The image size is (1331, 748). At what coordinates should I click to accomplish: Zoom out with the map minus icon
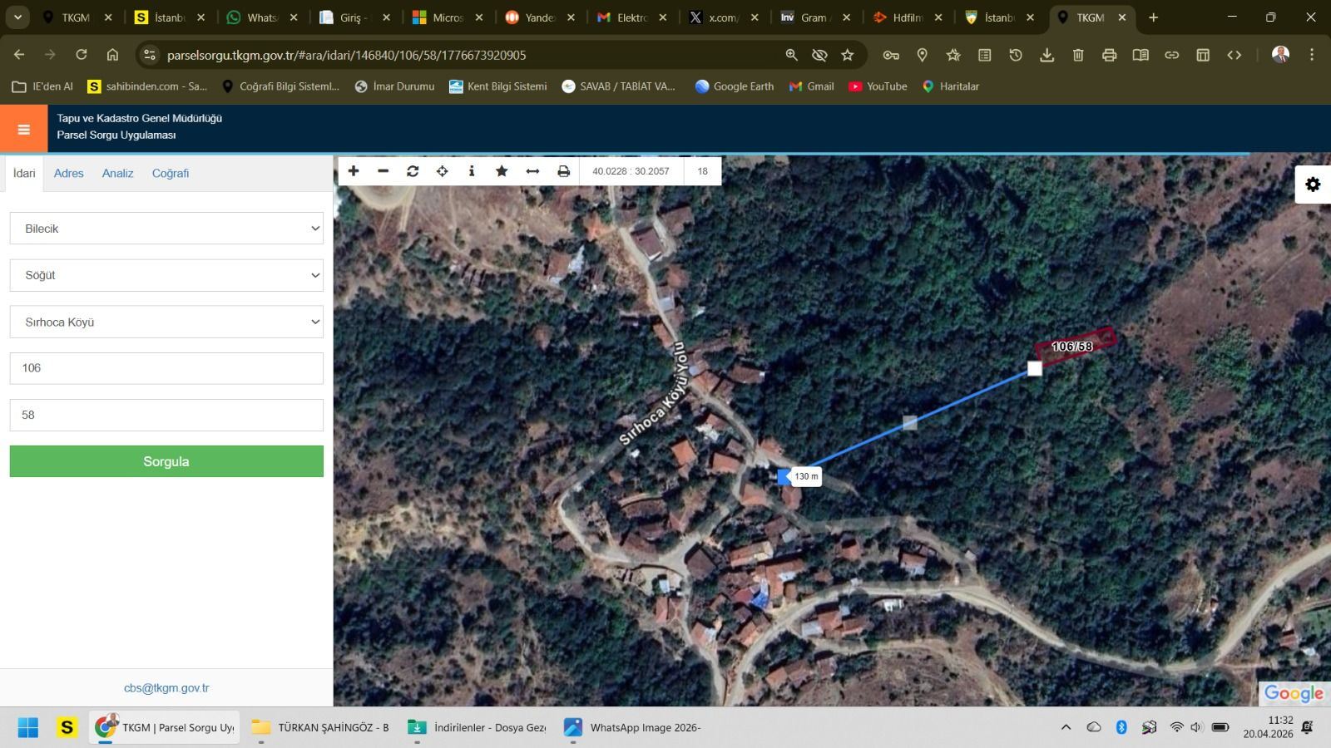tap(383, 171)
